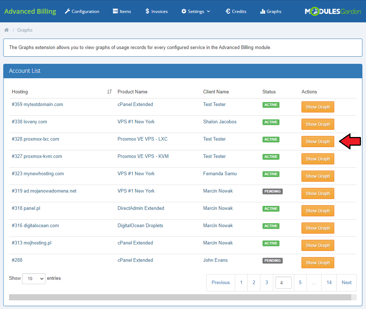Open hosting #319 ad.mojanowadomena.net link
Viewport: 366px width, 309px height.
pyautogui.click(x=44, y=191)
